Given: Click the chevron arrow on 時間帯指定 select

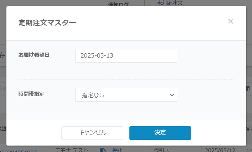Looking at the screenshot, I should click(x=172, y=95).
